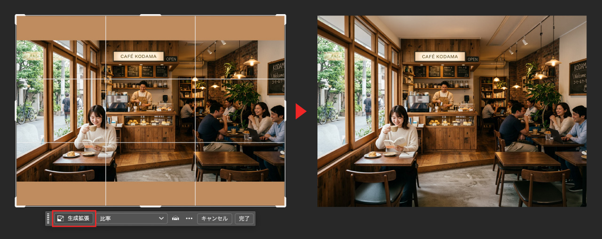Select the straighten tool icon in crop bar
The width and height of the screenshot is (602, 239).
click(175, 219)
